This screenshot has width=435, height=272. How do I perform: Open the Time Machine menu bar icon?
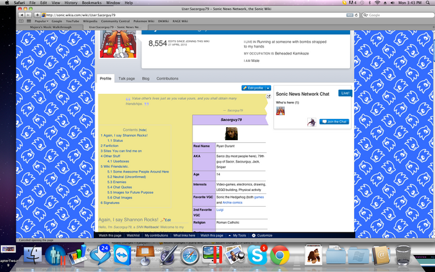[362, 3]
